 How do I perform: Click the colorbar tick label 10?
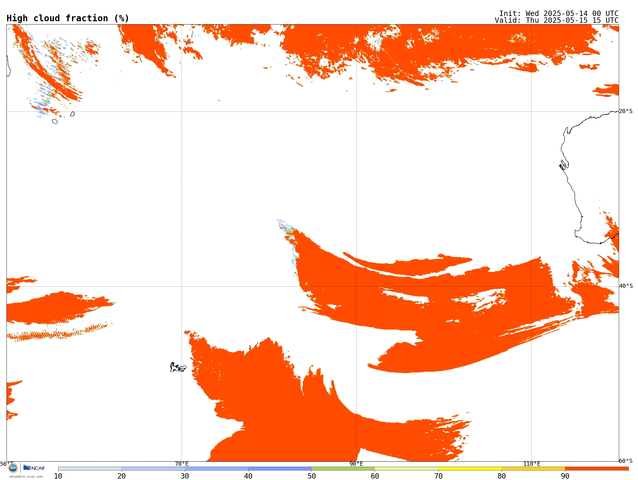click(58, 476)
